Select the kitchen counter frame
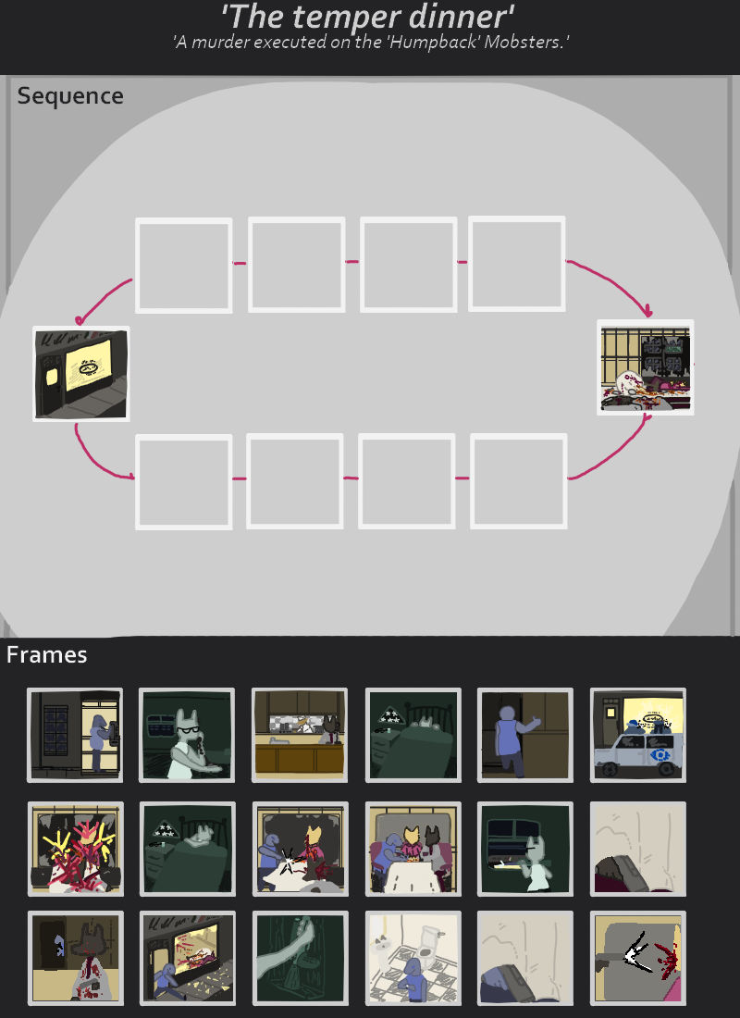Screen dimensions: 740x1018 point(300,735)
